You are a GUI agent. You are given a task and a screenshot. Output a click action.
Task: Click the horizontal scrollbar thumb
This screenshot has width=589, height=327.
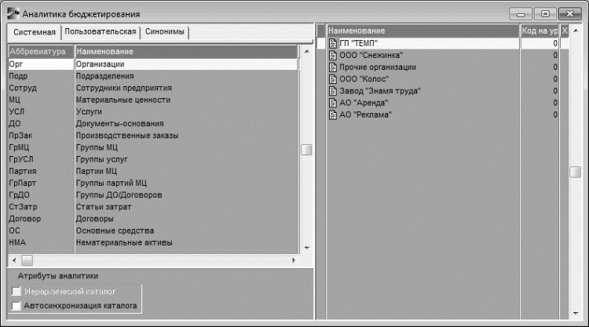pos(27,260)
